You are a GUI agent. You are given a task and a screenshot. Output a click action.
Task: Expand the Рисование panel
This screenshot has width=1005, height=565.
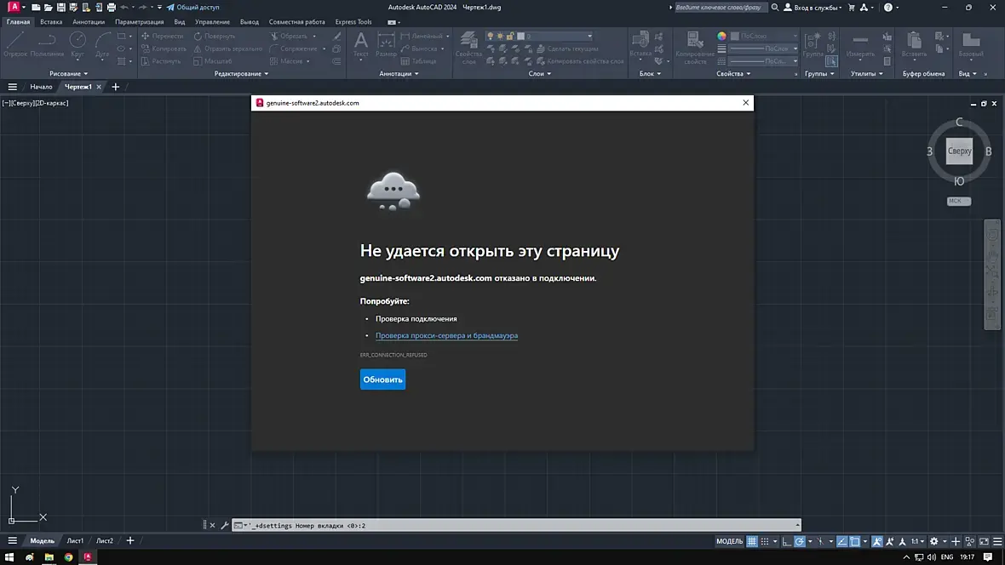tap(69, 74)
